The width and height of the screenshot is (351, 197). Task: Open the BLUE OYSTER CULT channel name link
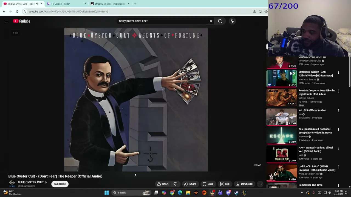[31, 182]
